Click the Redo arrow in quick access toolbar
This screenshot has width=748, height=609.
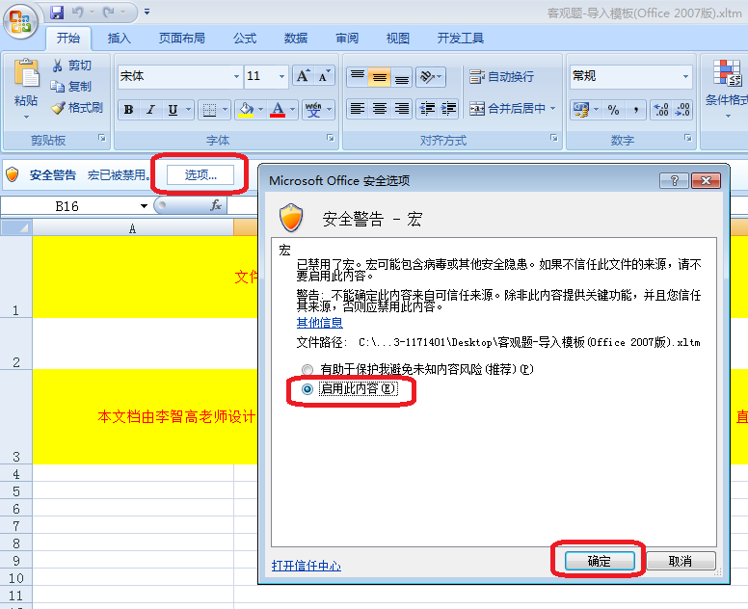coord(109,13)
